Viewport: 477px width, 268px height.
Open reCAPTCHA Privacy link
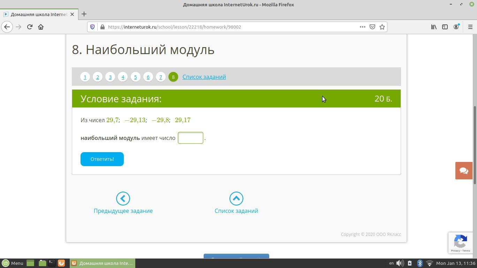(x=455, y=251)
